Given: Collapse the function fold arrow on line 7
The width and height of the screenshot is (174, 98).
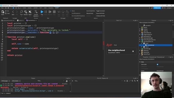Looking at the screenshot, I should coord(6,37).
